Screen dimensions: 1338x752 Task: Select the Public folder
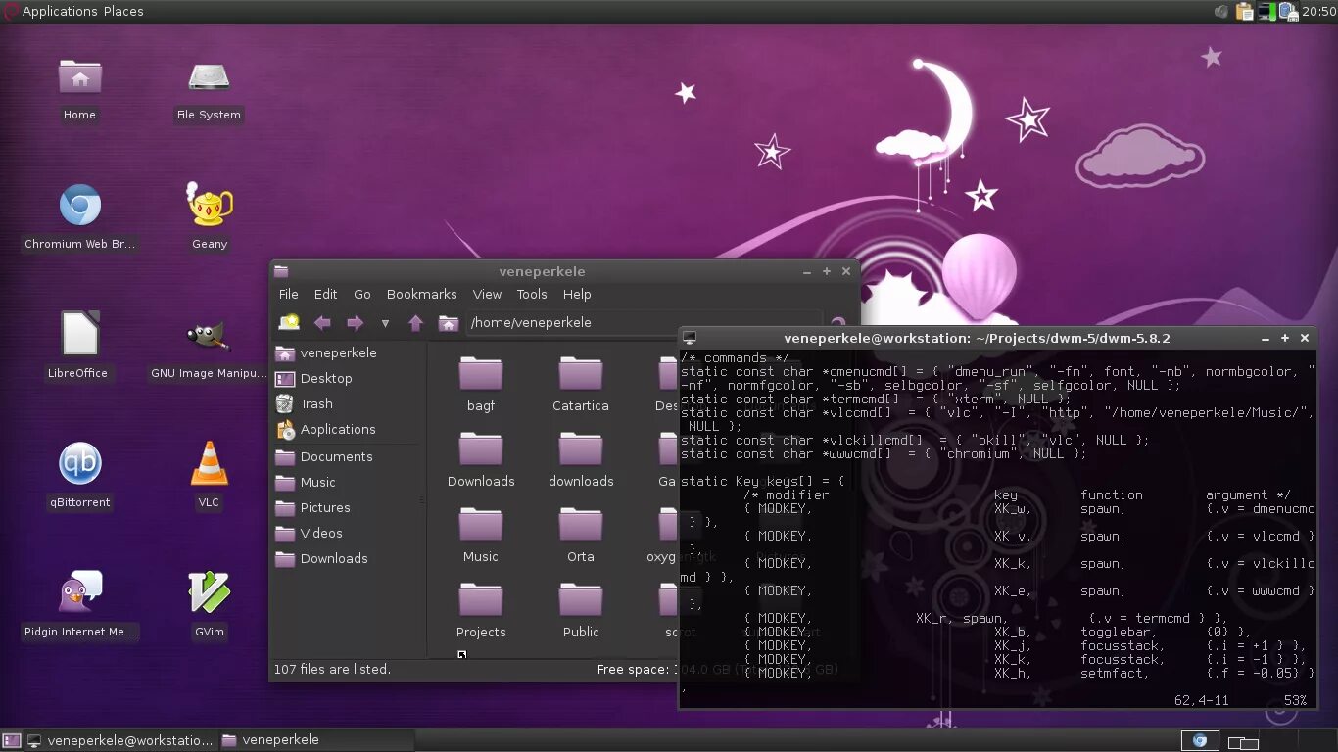(x=581, y=609)
